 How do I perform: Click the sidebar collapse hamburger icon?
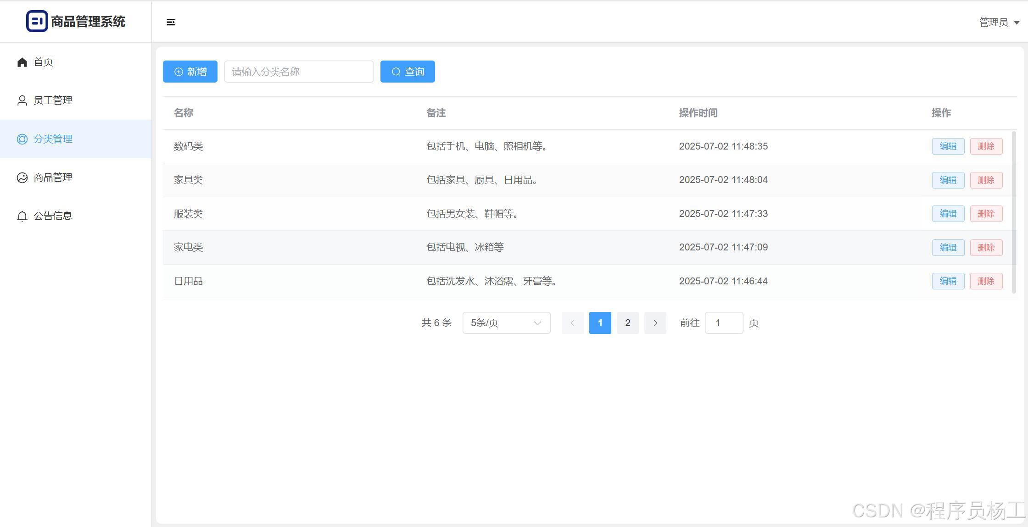coord(171,22)
